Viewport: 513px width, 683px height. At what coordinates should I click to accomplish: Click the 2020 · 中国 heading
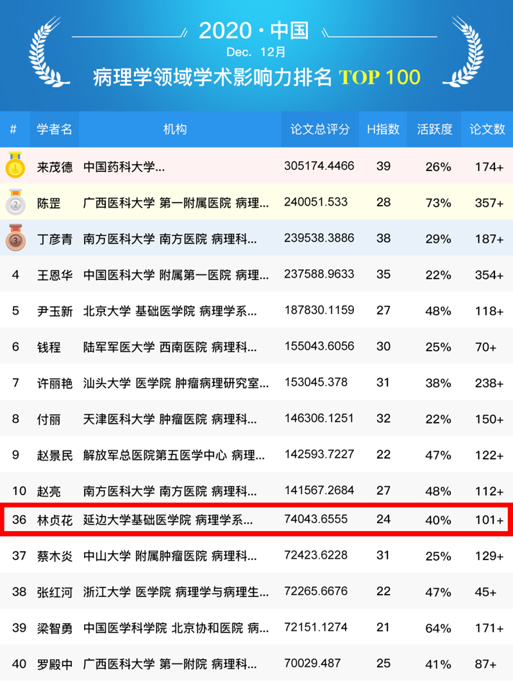click(x=254, y=31)
